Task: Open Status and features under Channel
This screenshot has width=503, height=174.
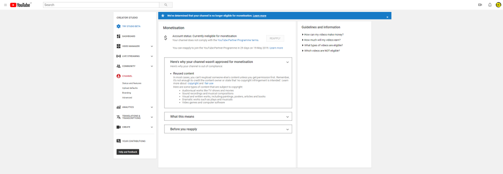Action: click(x=132, y=83)
